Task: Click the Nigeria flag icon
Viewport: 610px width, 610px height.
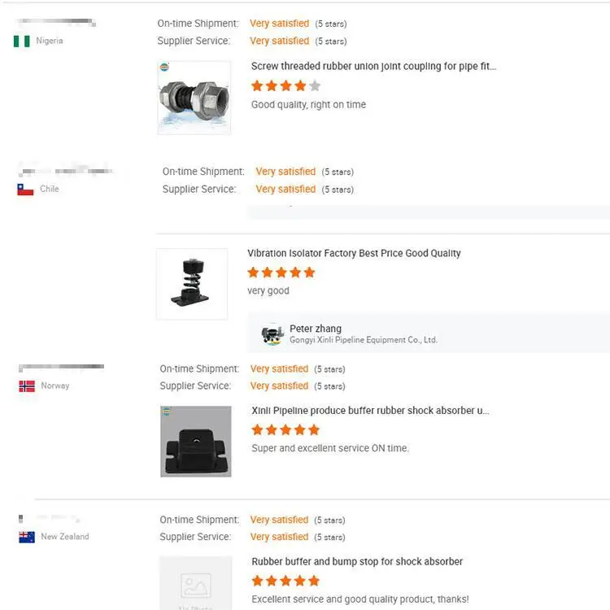Action: (21, 41)
